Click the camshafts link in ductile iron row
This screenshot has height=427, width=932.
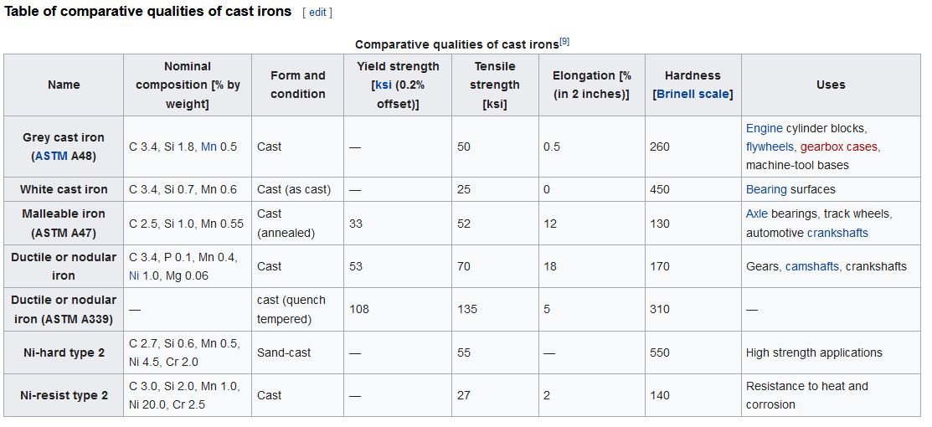pos(811,266)
